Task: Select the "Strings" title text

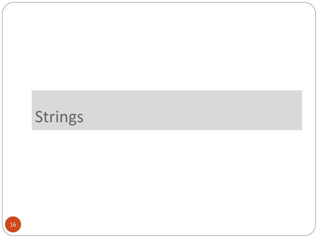Action: [x=59, y=117]
